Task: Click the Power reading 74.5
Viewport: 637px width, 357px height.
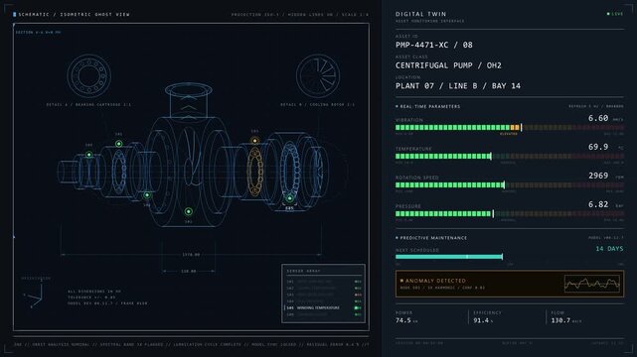Action: [403, 320]
